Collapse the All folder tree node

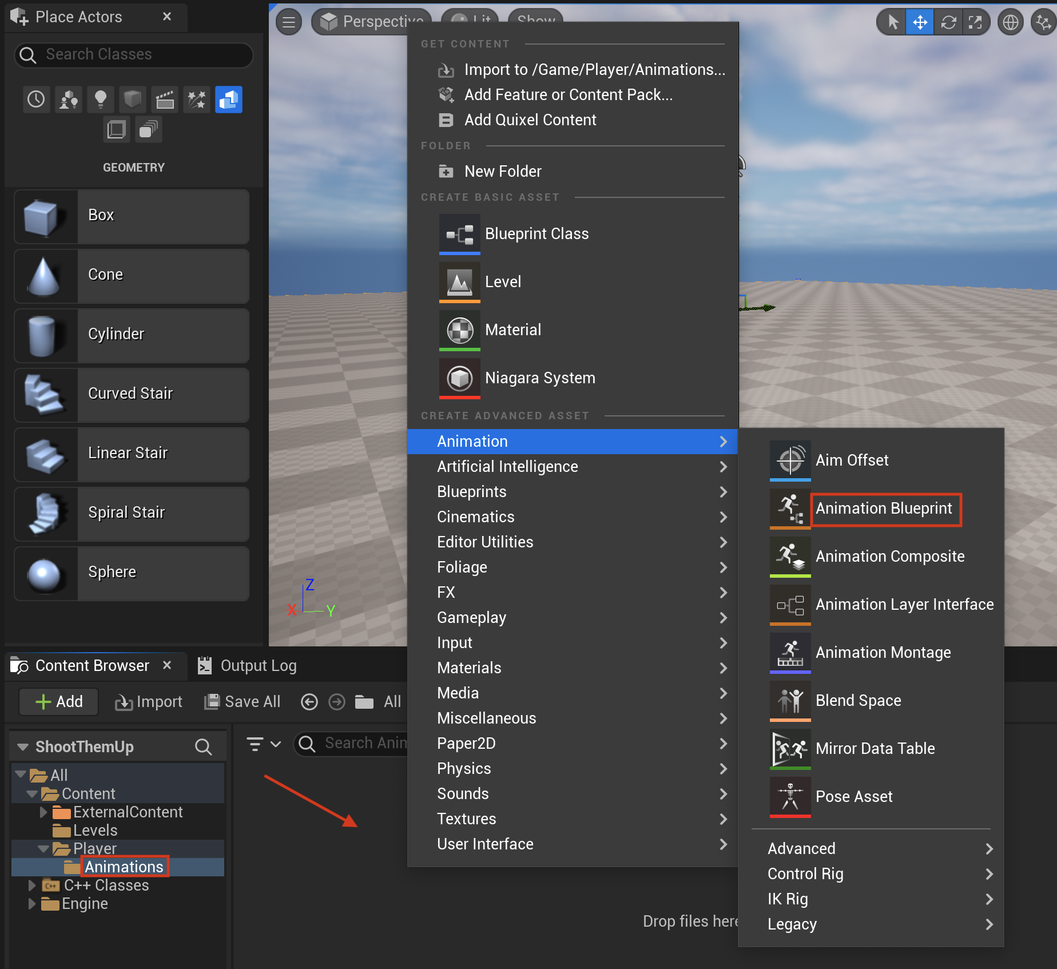pos(21,775)
